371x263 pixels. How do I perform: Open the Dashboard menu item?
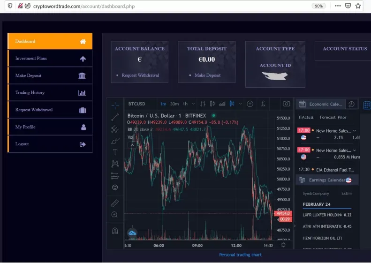pos(50,41)
